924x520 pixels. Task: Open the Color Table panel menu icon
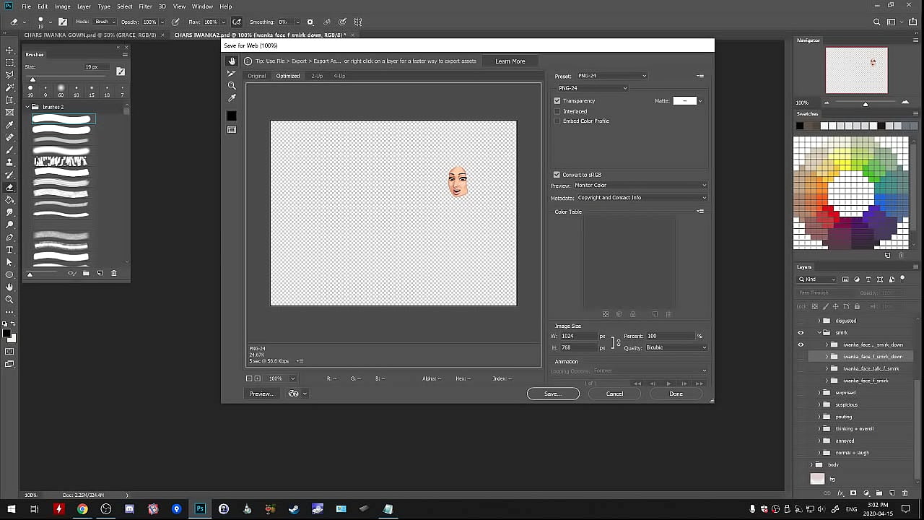(x=699, y=212)
